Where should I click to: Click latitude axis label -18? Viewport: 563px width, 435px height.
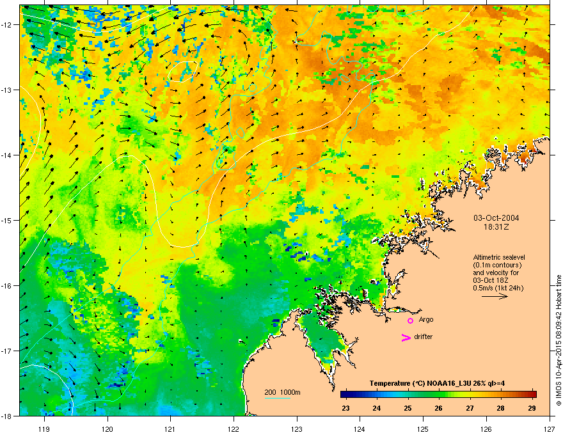6,416
